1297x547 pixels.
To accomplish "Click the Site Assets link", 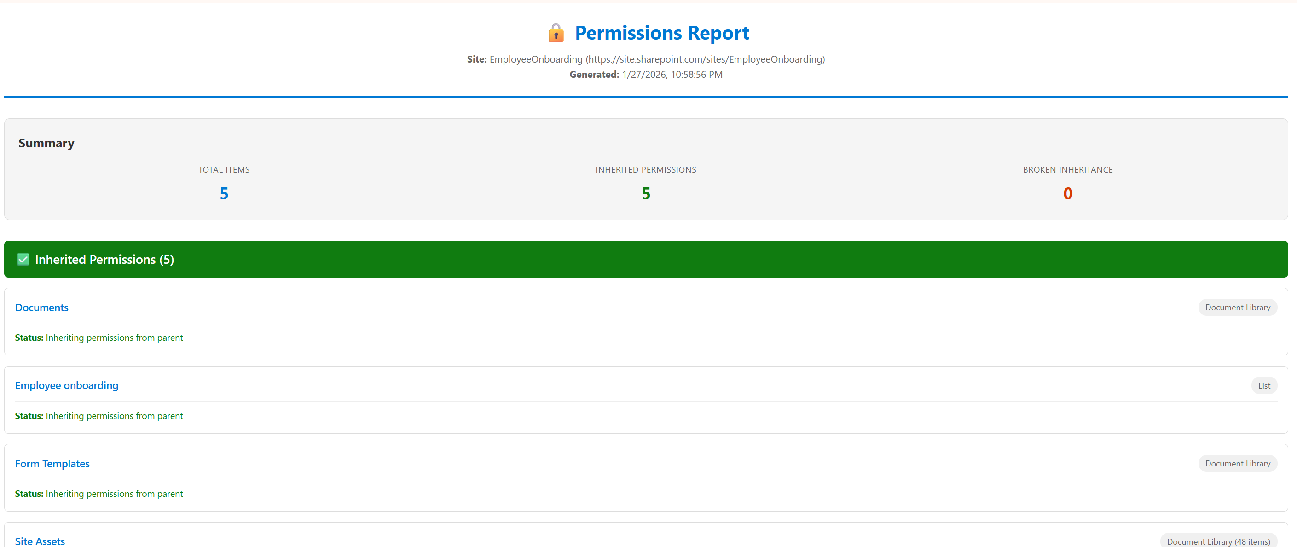I will point(40,541).
